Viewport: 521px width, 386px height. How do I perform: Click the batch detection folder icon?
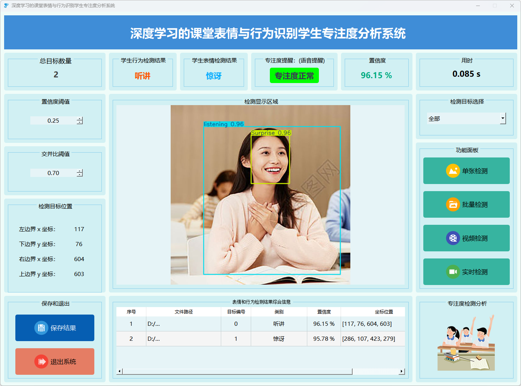point(453,205)
